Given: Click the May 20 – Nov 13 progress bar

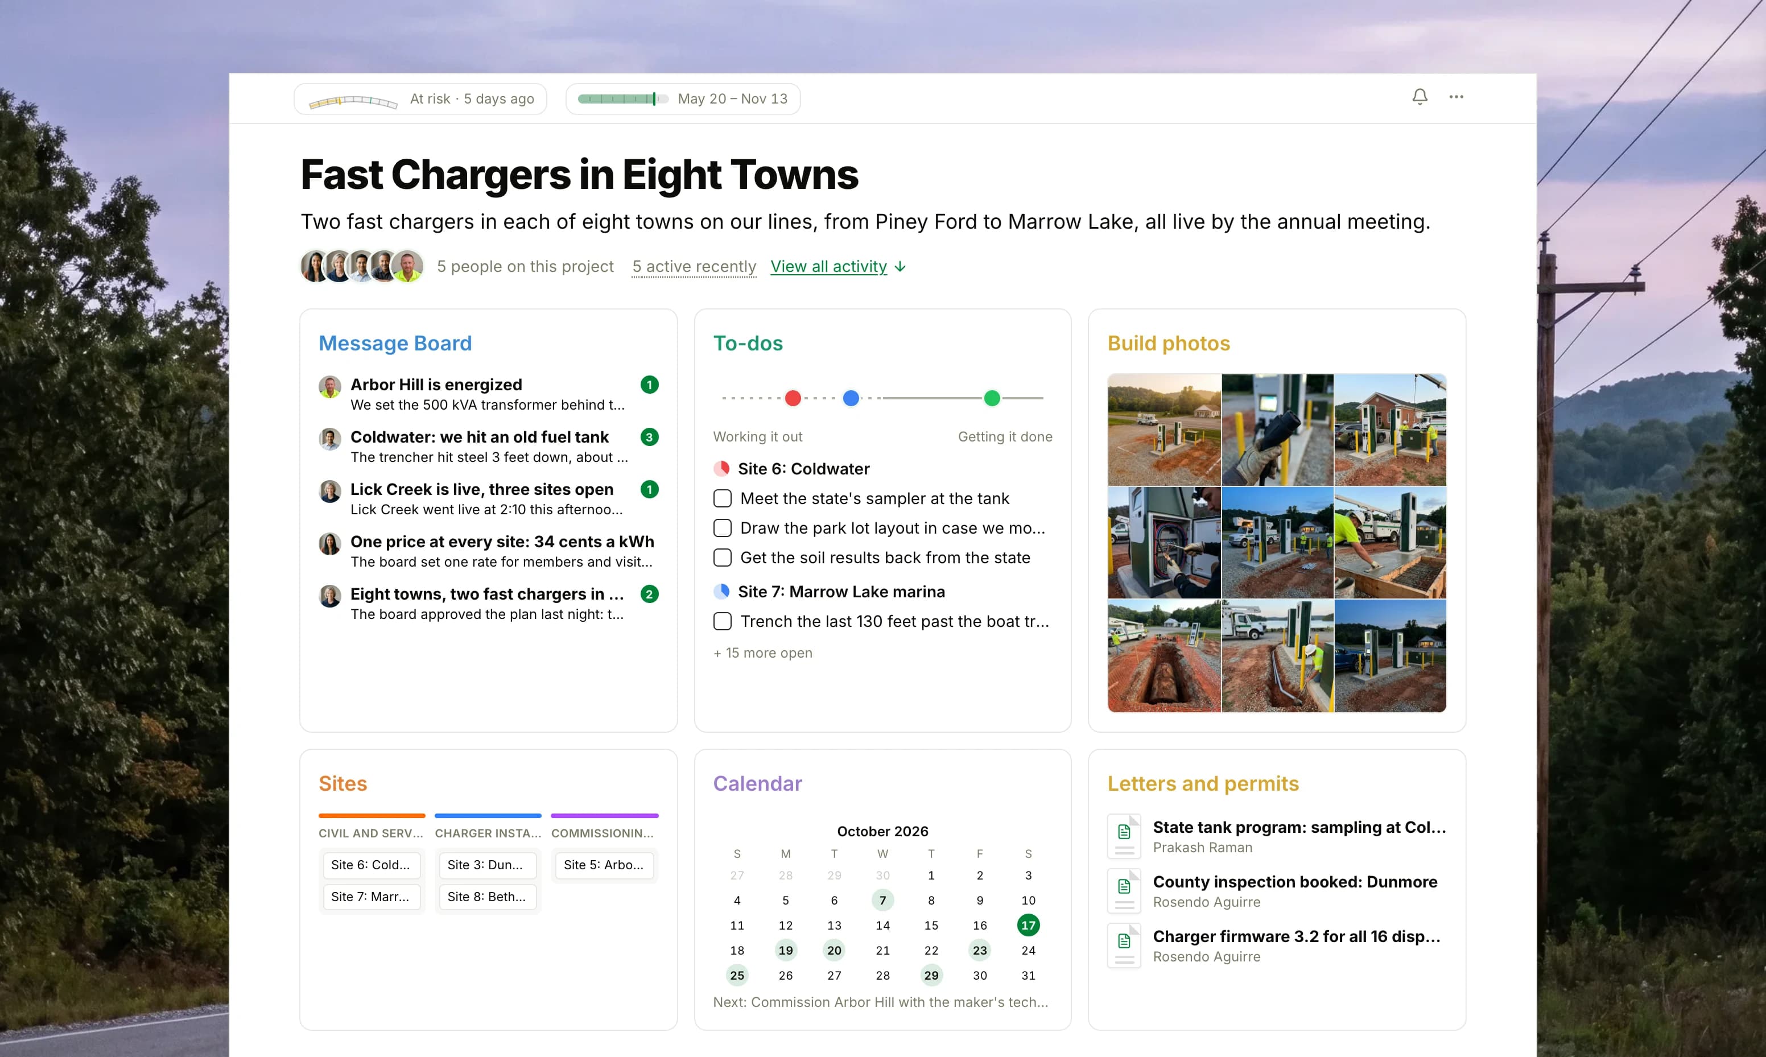Looking at the screenshot, I should [622, 99].
